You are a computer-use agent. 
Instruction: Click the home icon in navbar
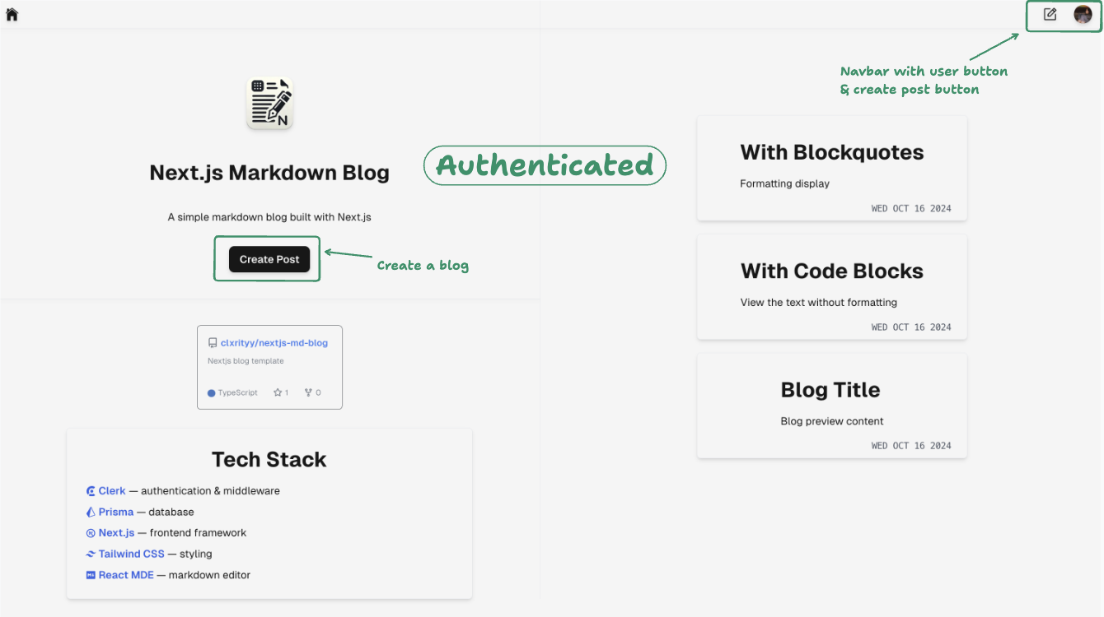point(12,14)
